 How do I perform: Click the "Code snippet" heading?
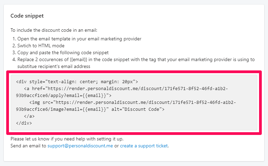point(27,16)
